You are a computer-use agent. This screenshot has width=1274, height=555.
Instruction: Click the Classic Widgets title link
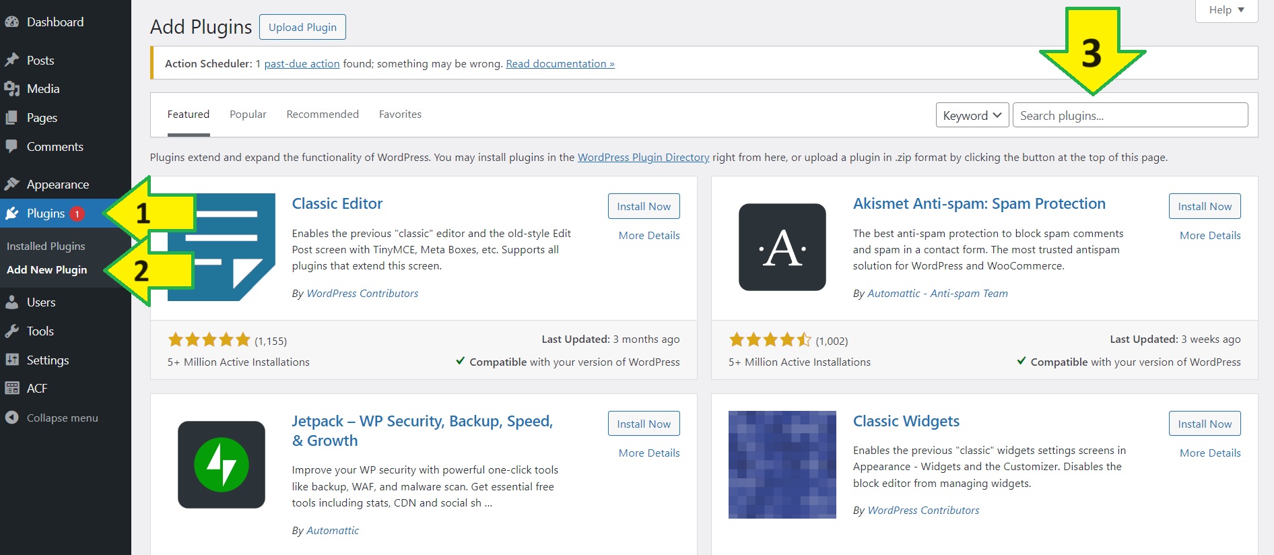(906, 421)
